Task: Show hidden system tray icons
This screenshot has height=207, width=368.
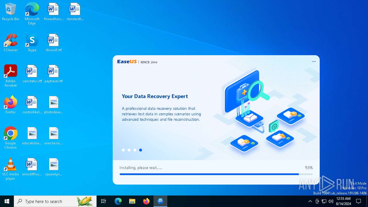Action: pyautogui.click(x=310, y=201)
